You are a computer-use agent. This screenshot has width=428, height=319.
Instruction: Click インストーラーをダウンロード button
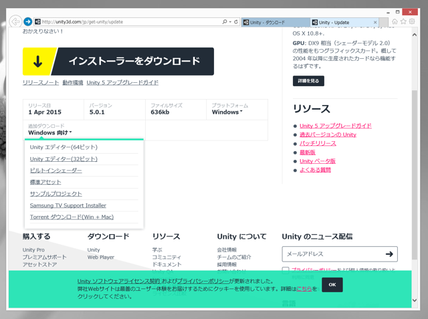click(x=118, y=62)
